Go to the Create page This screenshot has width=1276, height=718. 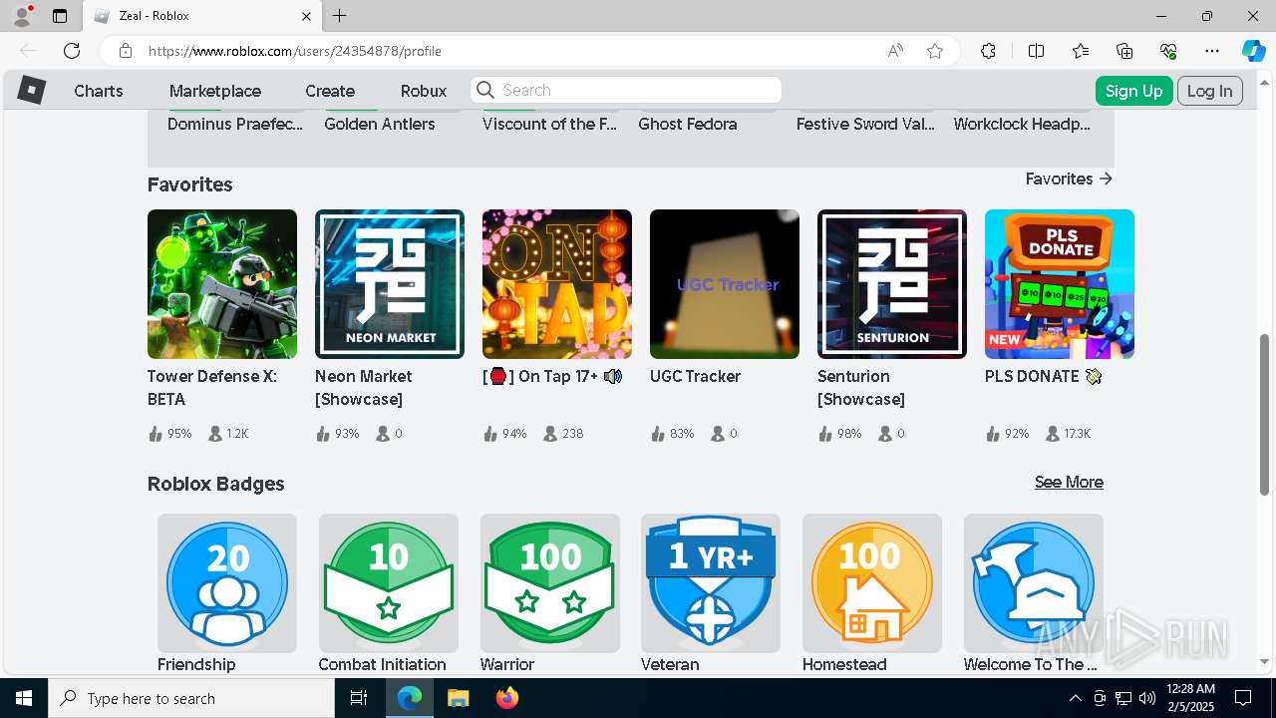(330, 91)
